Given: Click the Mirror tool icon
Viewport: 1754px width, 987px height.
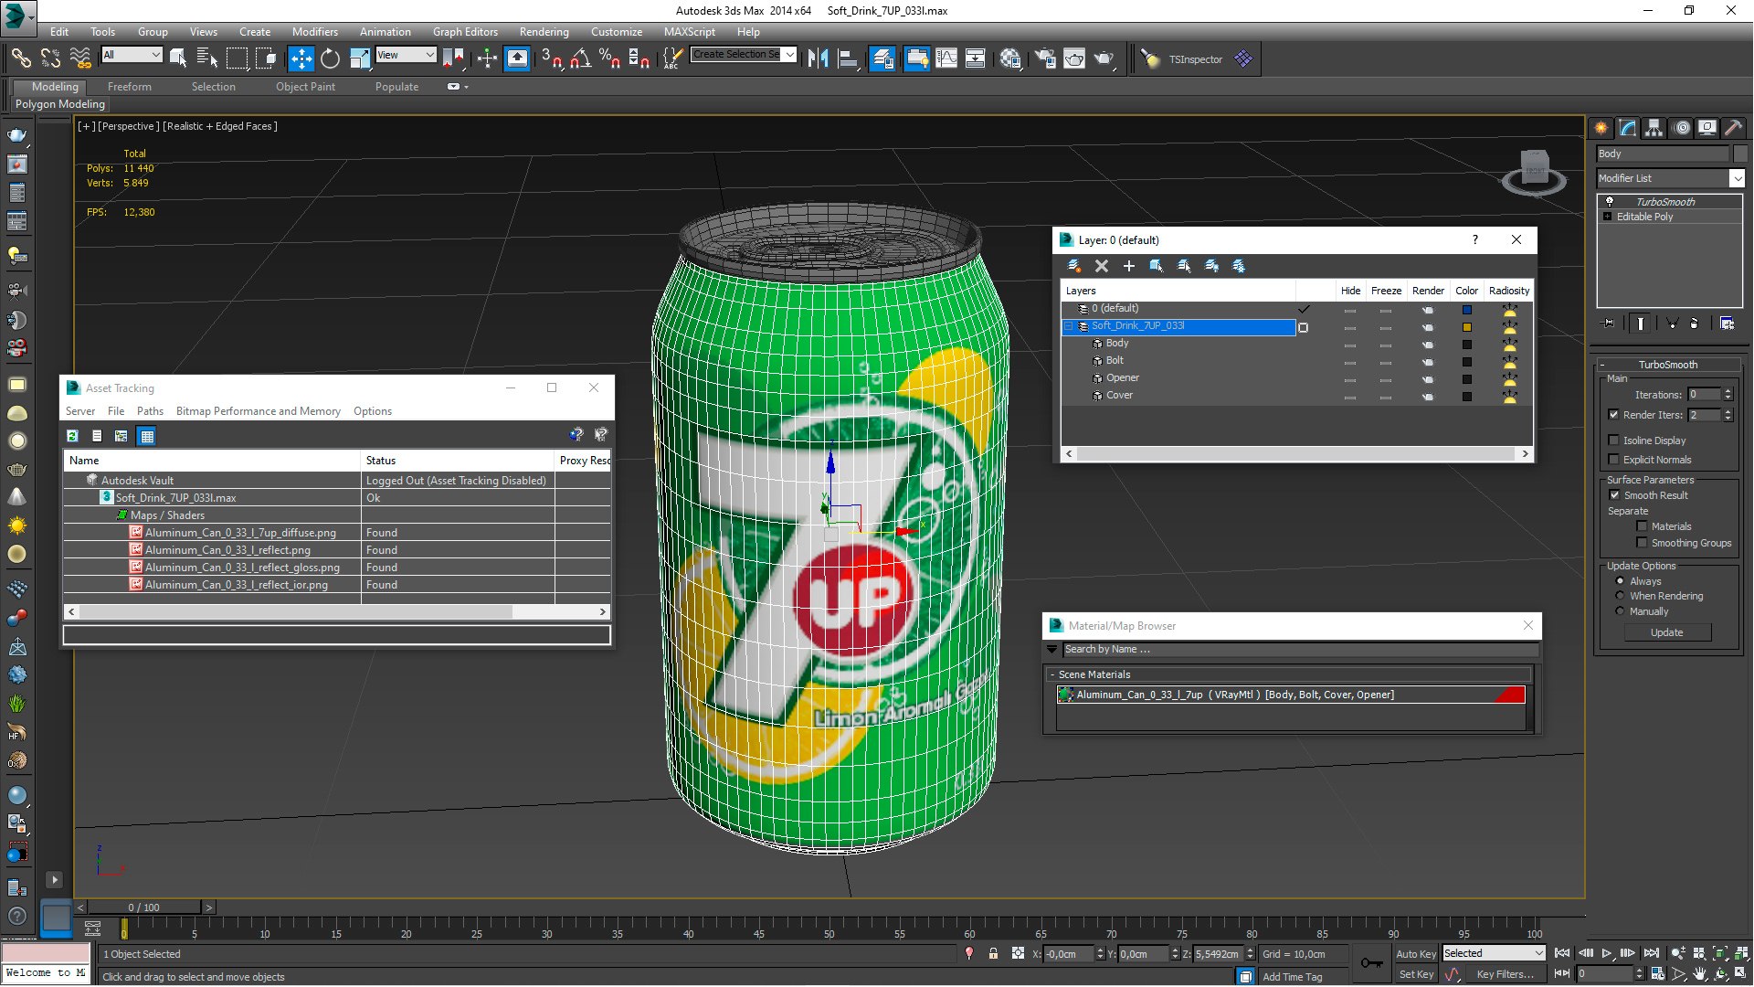Looking at the screenshot, I should tap(819, 58).
